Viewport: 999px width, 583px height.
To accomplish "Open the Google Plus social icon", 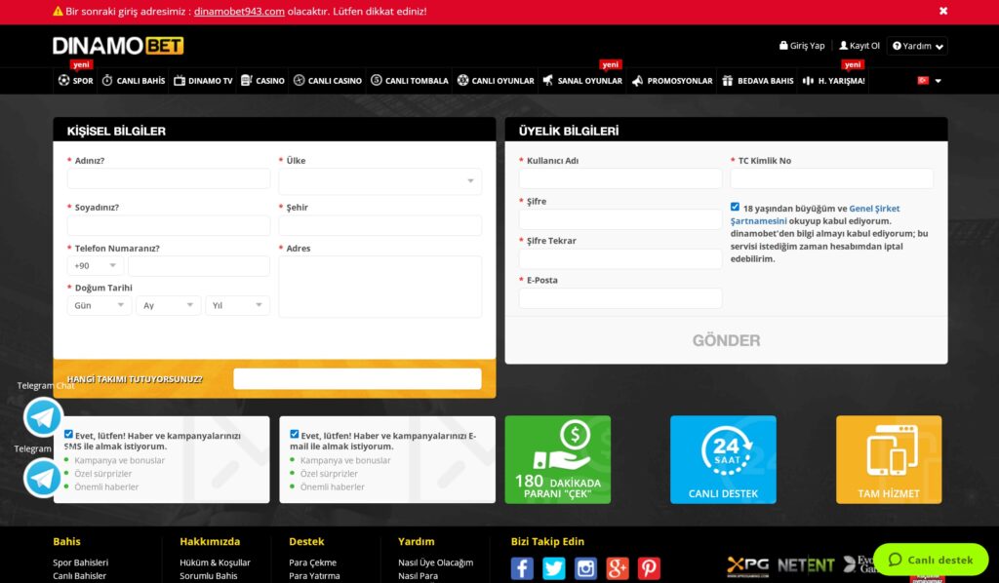I will (x=618, y=567).
